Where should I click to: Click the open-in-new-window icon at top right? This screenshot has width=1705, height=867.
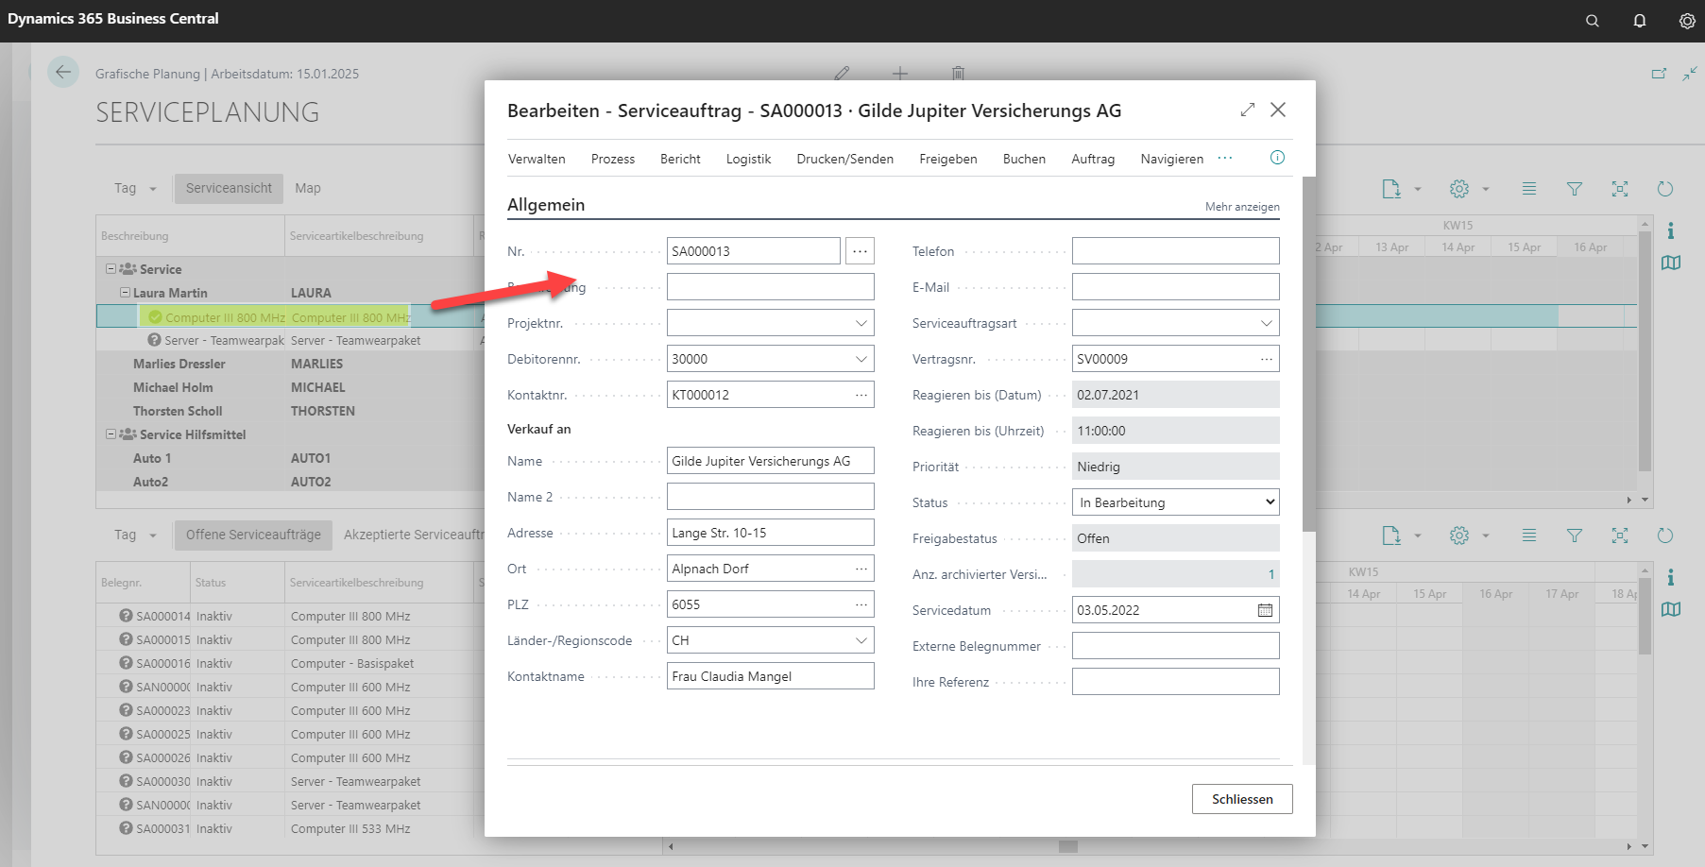pos(1659,74)
